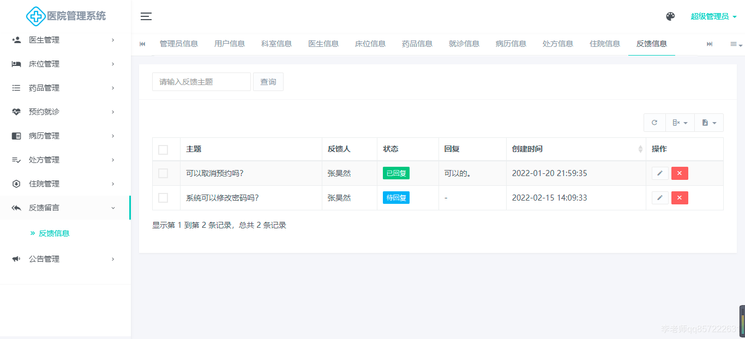Switch to the 就诊信息 tab

(x=464, y=44)
